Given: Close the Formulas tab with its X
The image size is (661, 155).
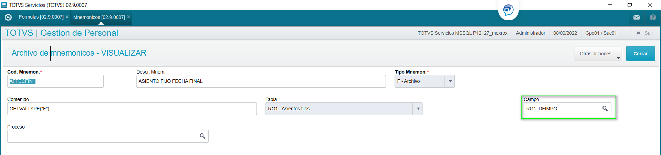Looking at the screenshot, I should coord(67,17).
